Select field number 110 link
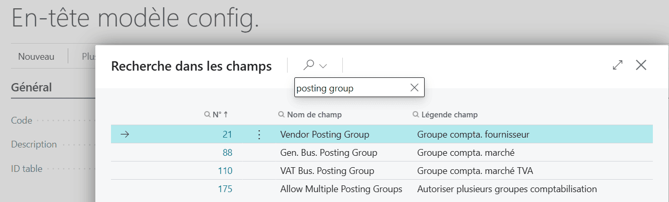 tap(225, 171)
